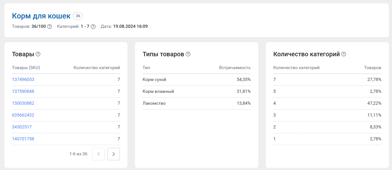This screenshot has width=392, height=170.
Task: Click the 36 count badge
Action: (x=78, y=16)
